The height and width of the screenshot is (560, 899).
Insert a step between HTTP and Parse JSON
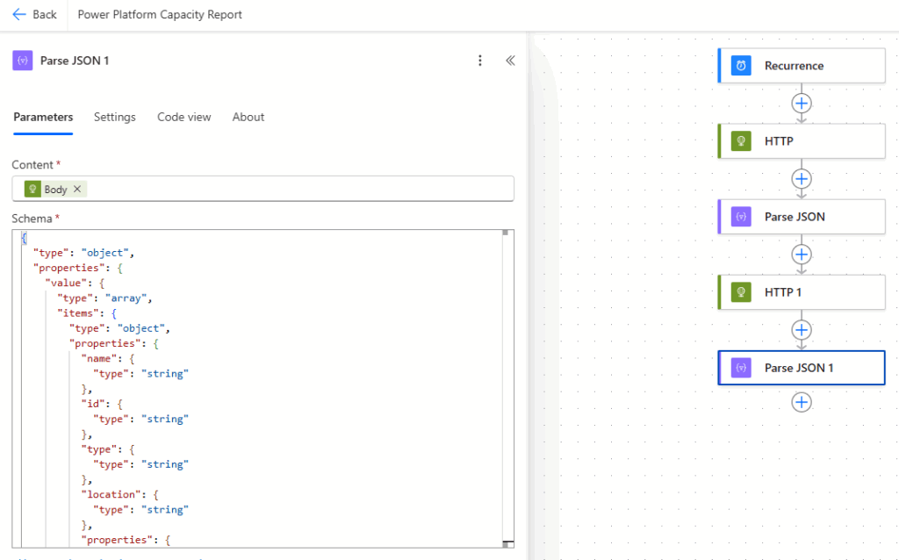tap(801, 179)
